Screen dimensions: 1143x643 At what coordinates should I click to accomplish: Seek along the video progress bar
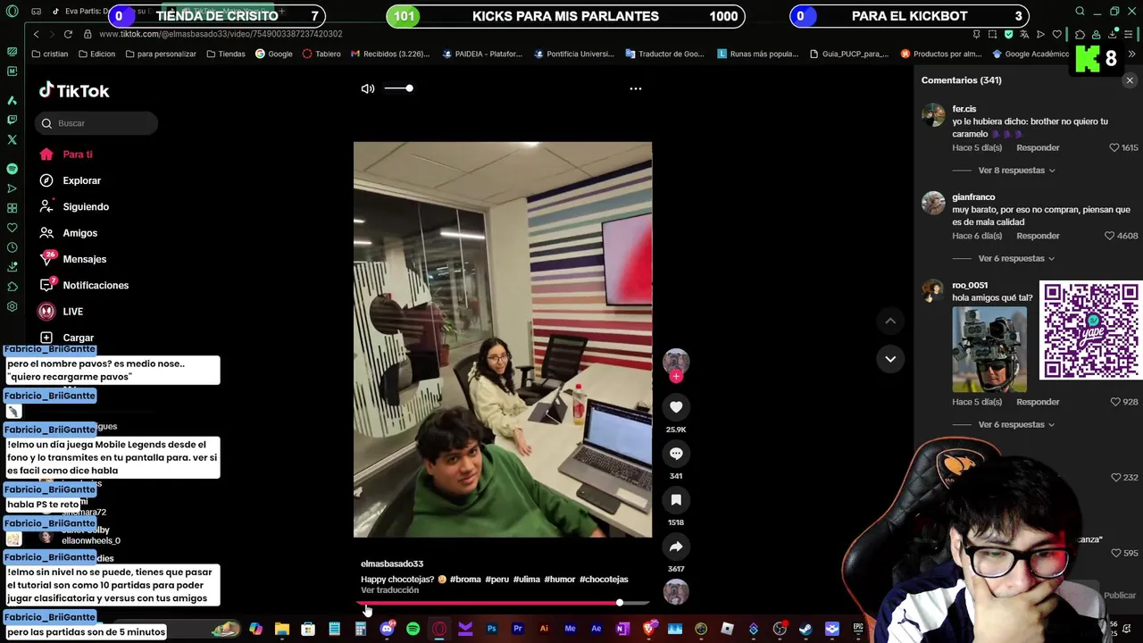point(503,603)
